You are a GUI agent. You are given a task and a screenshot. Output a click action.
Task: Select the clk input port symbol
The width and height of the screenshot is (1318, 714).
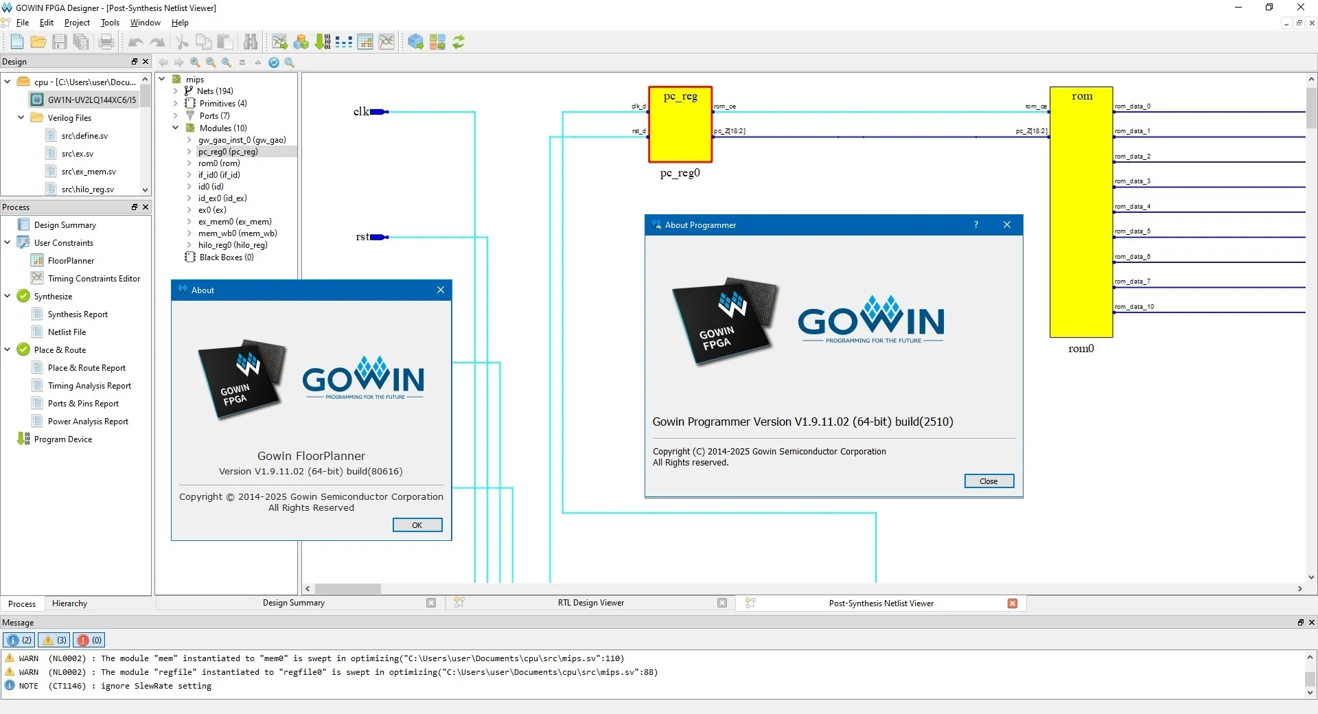coord(380,112)
